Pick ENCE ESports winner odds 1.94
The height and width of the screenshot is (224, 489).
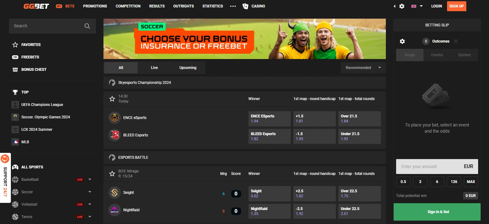pyautogui.click(x=270, y=119)
